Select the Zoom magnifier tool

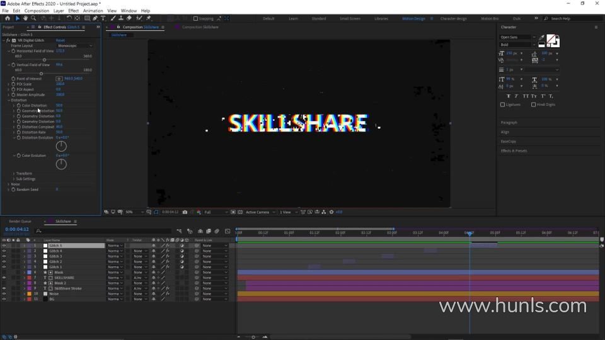point(33,18)
